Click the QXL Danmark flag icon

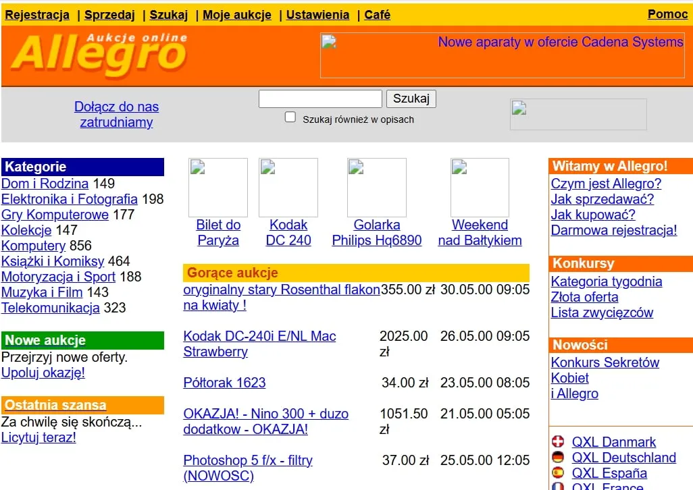point(558,442)
